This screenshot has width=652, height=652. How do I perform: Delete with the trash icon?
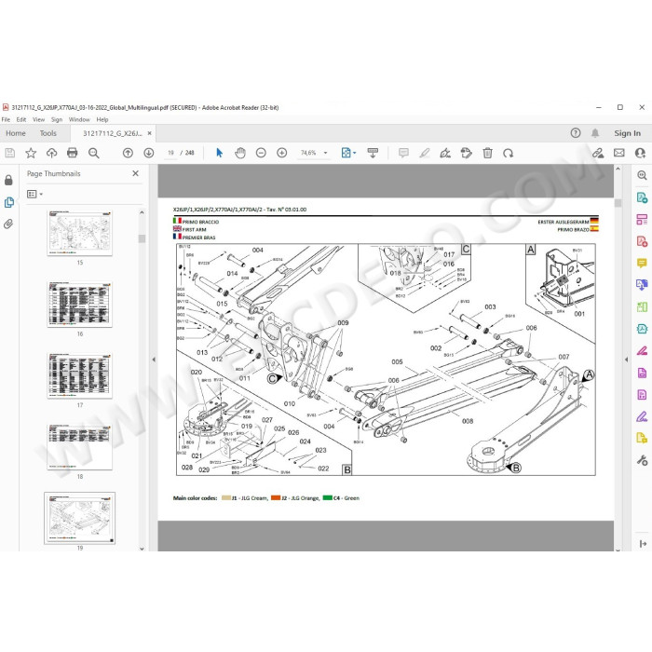tap(488, 153)
